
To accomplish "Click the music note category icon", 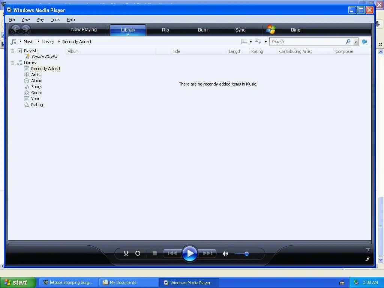I will coord(13,42).
